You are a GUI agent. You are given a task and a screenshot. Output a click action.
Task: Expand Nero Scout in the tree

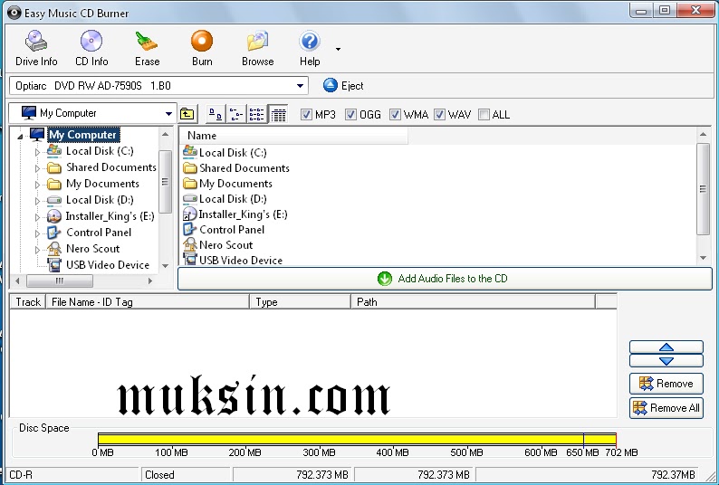[x=38, y=250]
